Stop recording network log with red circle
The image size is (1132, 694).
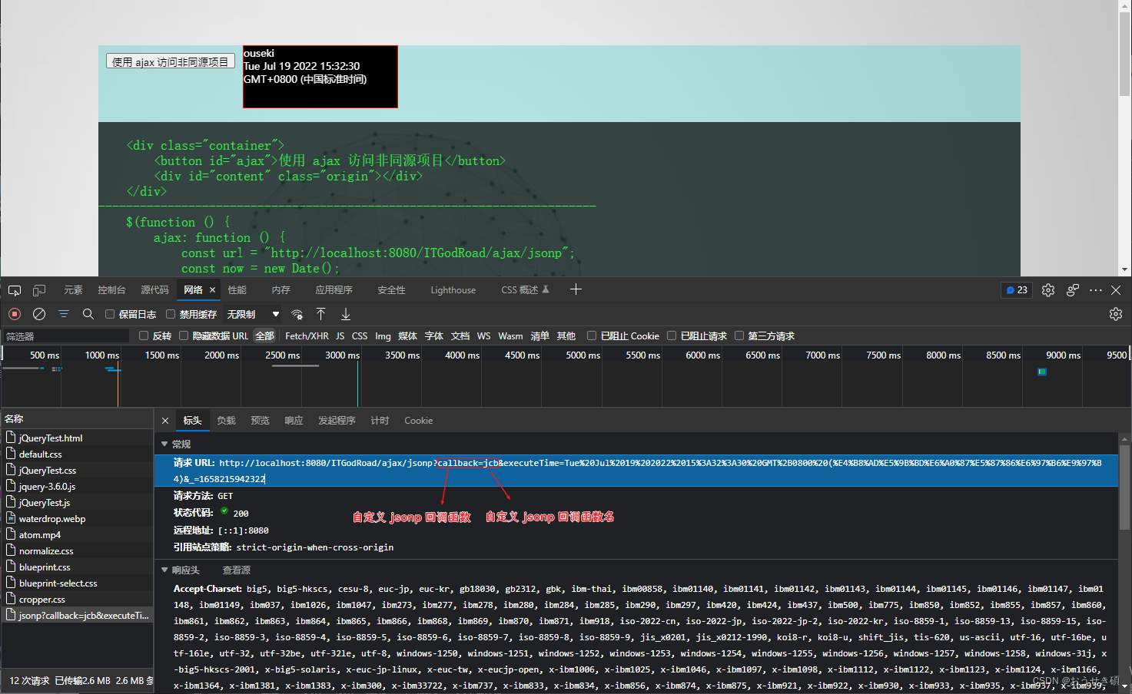[x=14, y=314]
